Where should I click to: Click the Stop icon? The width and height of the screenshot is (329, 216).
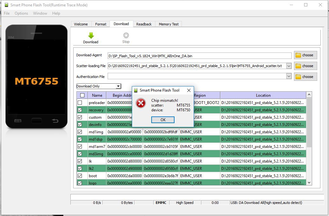[x=126, y=35]
